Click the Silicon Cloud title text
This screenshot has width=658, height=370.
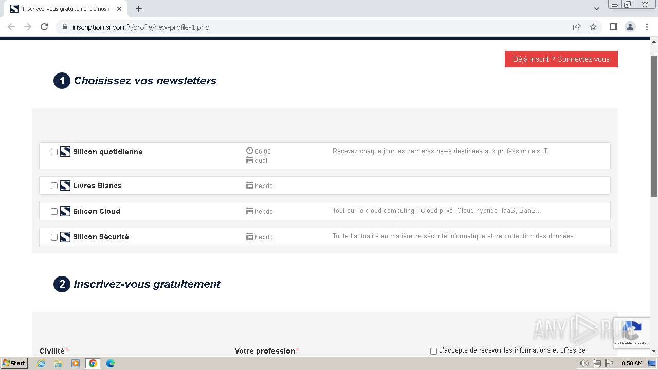tap(97, 211)
